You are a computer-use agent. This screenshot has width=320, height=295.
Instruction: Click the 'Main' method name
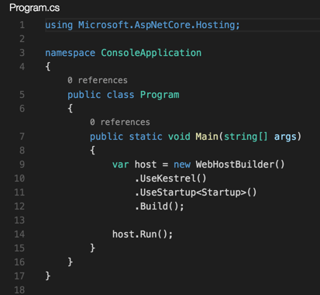207,137
